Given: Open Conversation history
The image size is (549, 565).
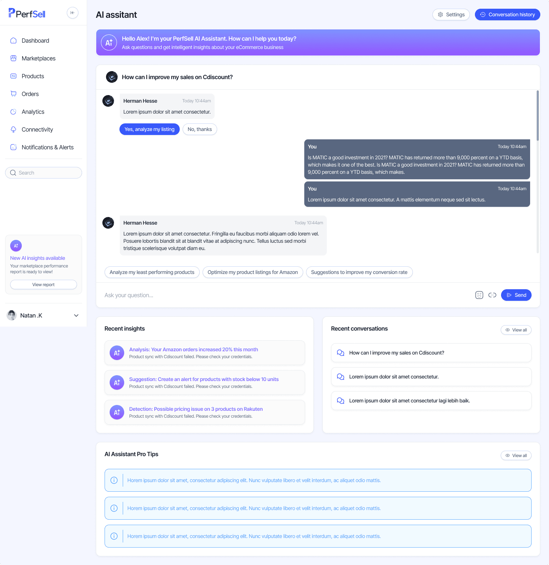Looking at the screenshot, I should pyautogui.click(x=508, y=15).
